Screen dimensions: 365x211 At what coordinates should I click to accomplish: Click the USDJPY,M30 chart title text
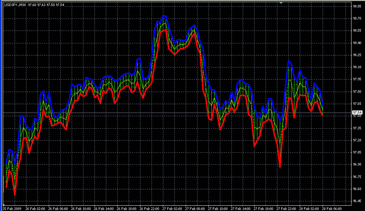pos(15,4)
